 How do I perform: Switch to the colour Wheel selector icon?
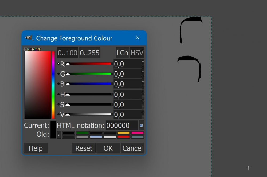click(x=36, y=49)
